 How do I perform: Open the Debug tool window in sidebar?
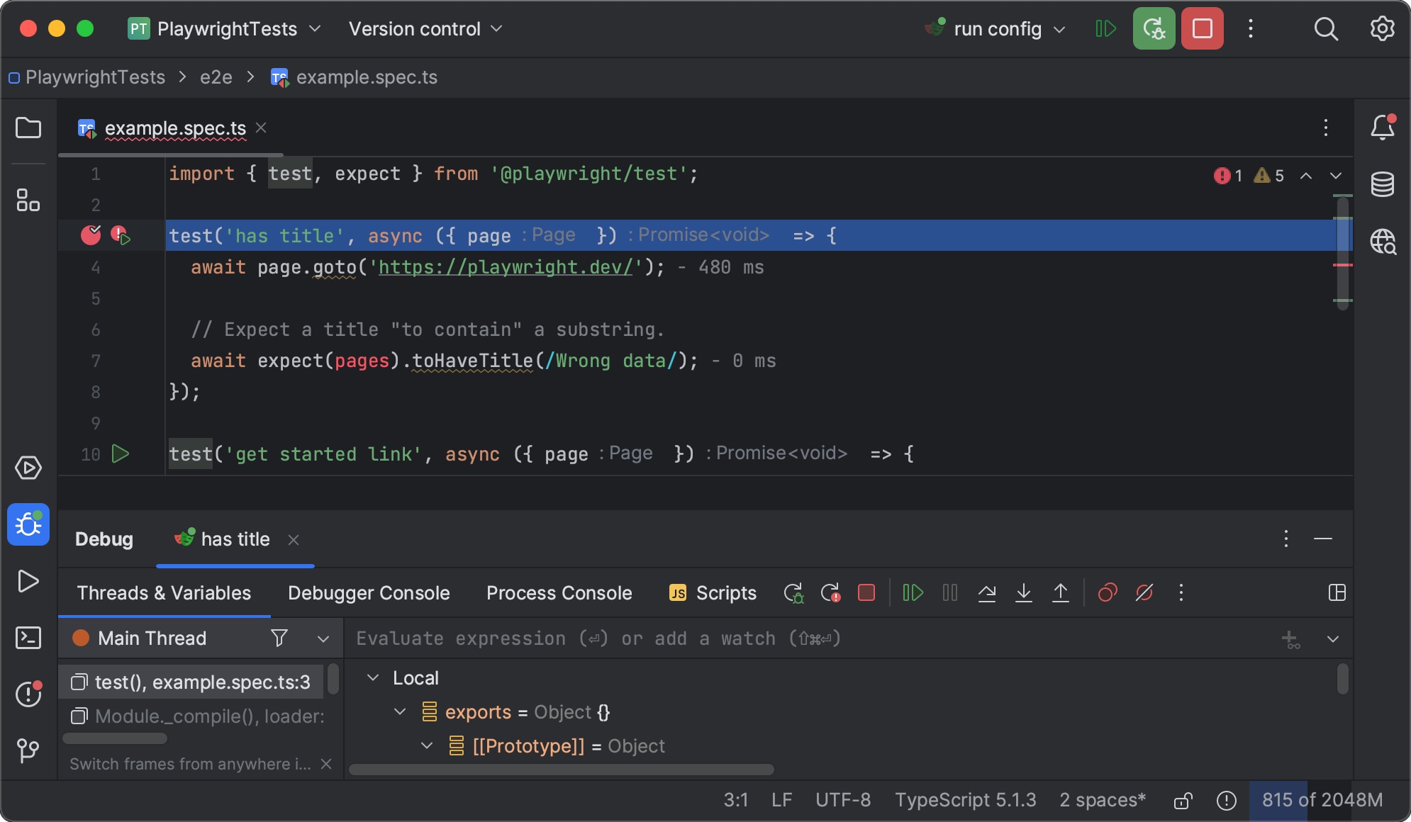(28, 524)
